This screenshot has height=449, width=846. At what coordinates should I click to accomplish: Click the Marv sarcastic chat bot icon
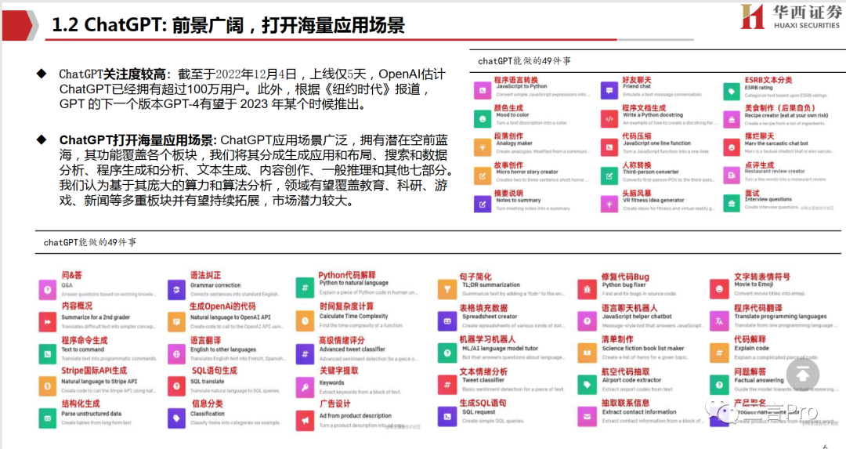[732, 147]
